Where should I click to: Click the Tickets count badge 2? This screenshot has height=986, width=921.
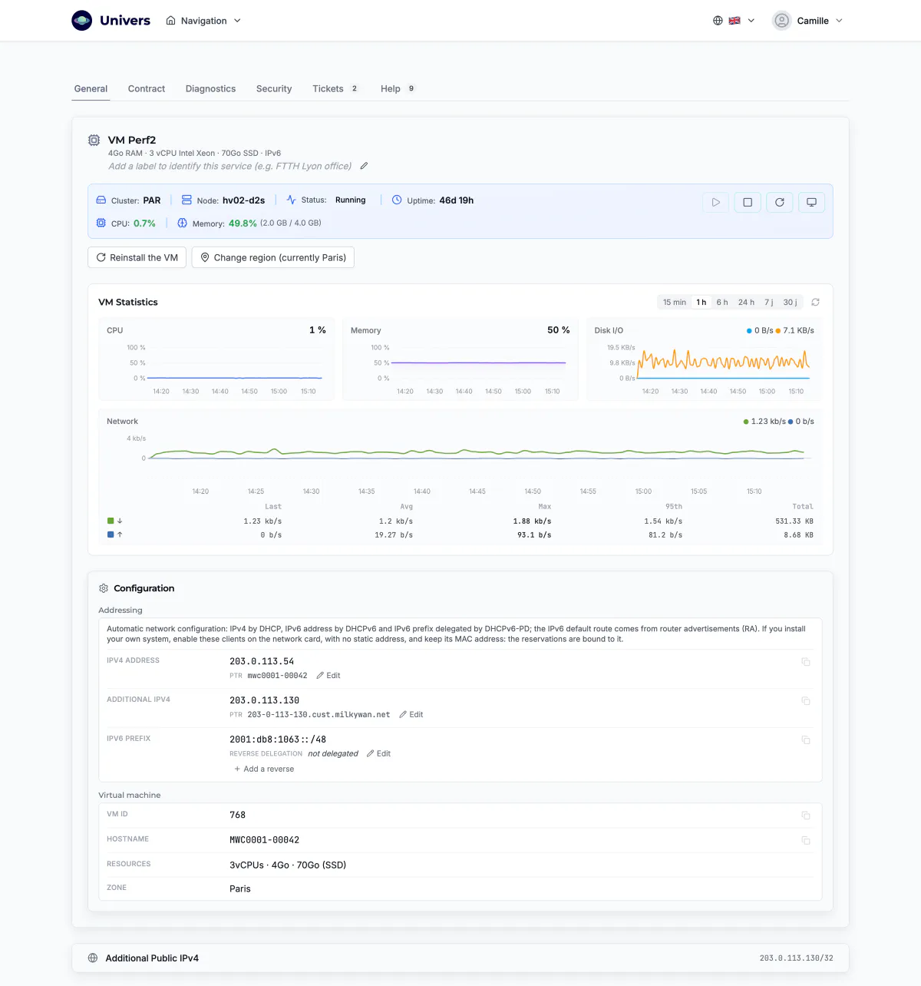[355, 89]
